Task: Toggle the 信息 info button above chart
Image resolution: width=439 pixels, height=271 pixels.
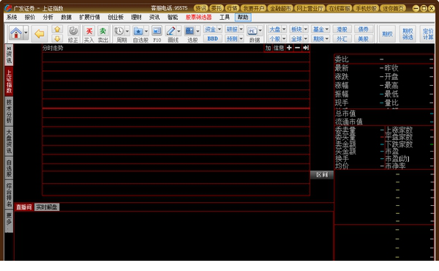Action: pos(278,48)
